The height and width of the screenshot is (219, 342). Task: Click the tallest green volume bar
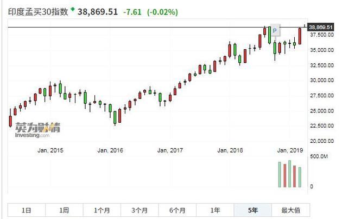click(290, 174)
